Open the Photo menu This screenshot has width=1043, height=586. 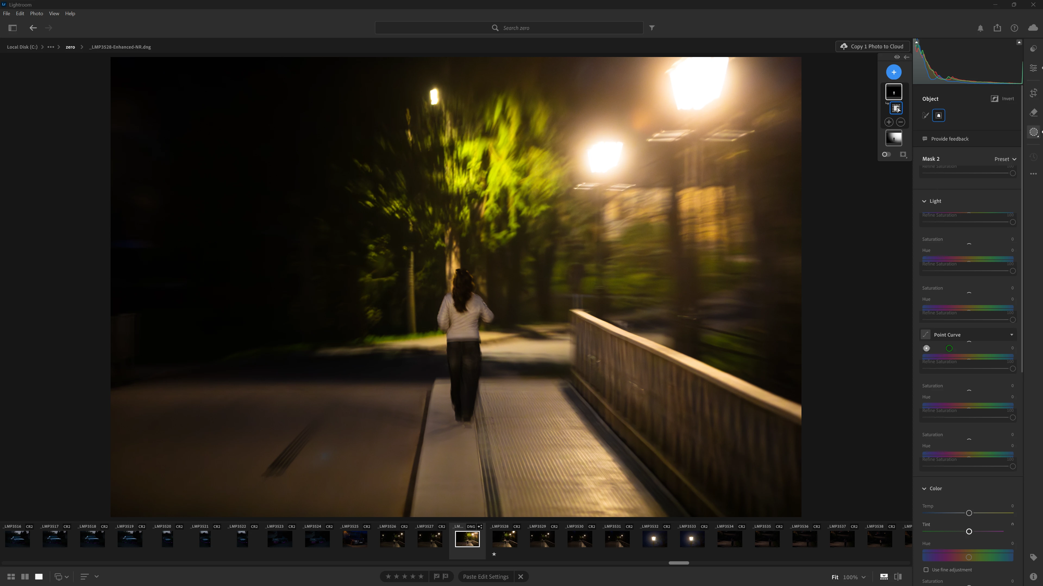click(x=36, y=13)
